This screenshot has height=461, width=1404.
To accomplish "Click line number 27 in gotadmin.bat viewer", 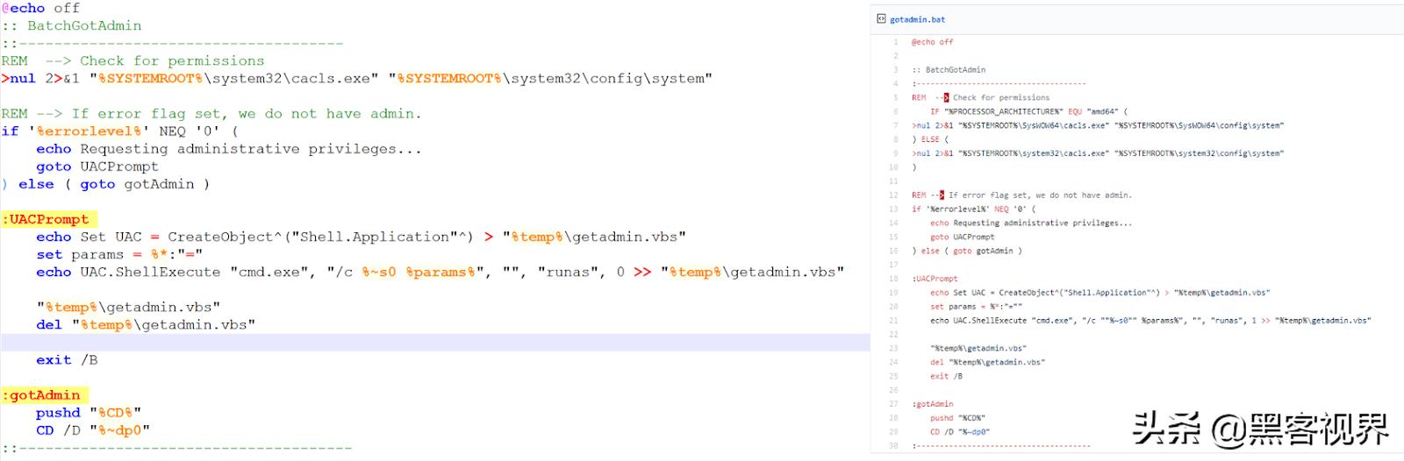I will coord(893,404).
